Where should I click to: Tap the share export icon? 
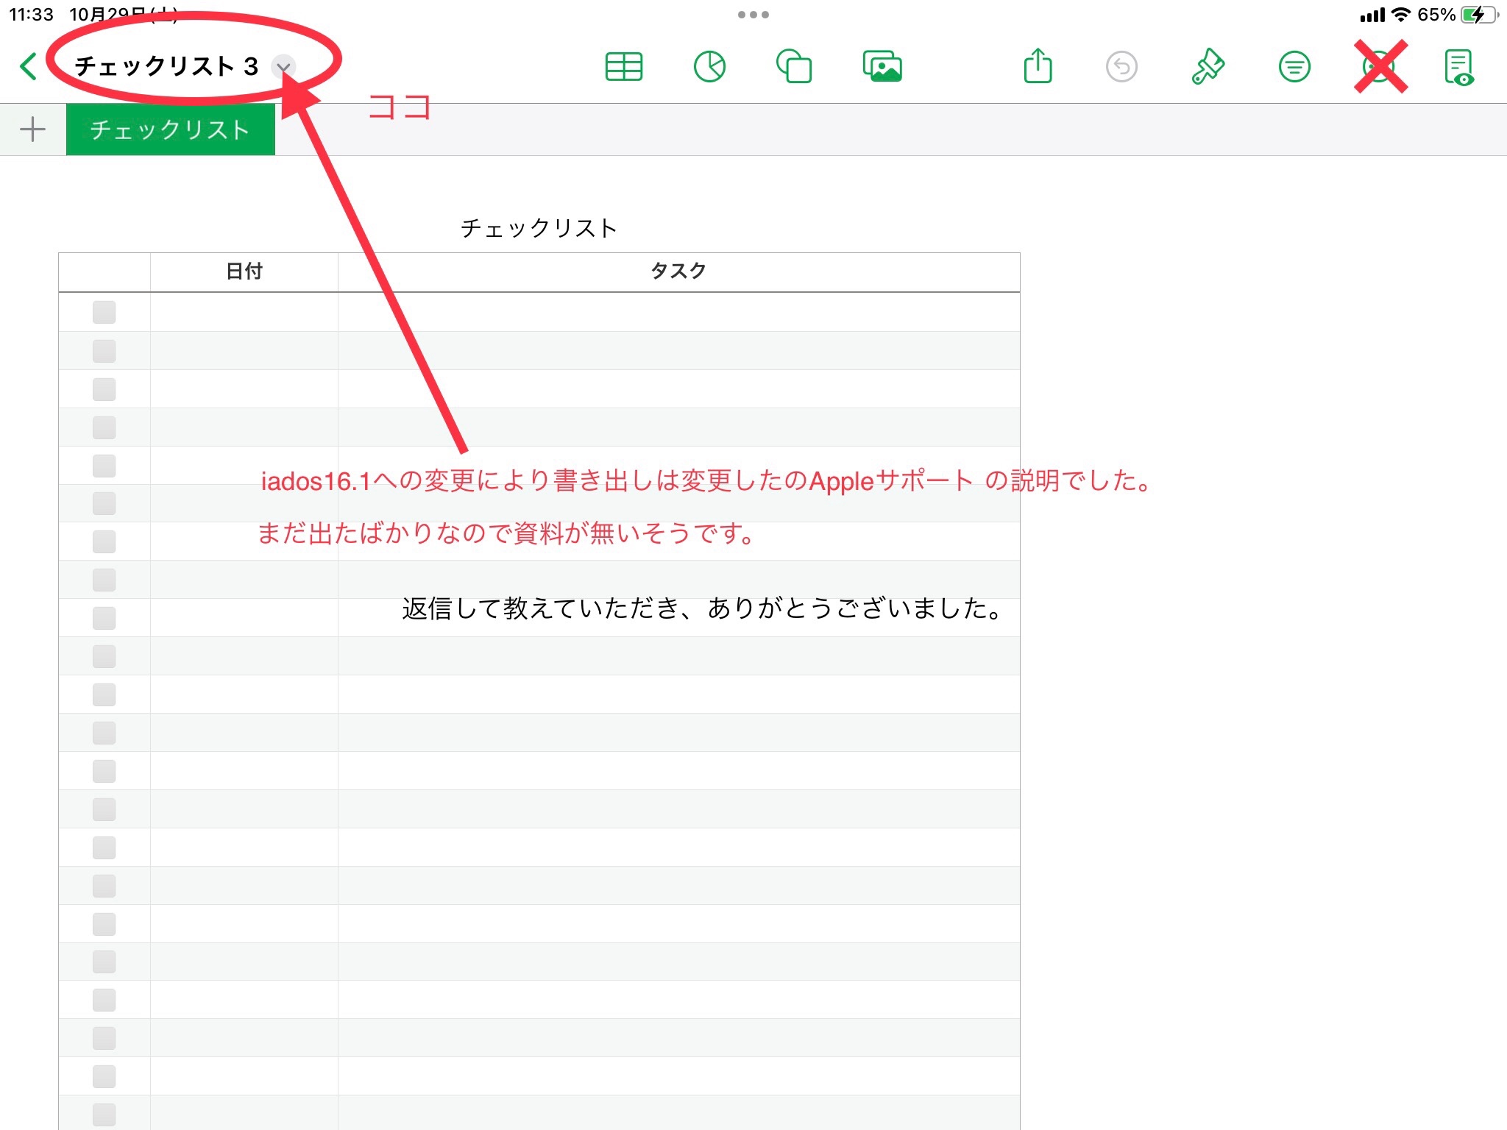coord(1038,66)
